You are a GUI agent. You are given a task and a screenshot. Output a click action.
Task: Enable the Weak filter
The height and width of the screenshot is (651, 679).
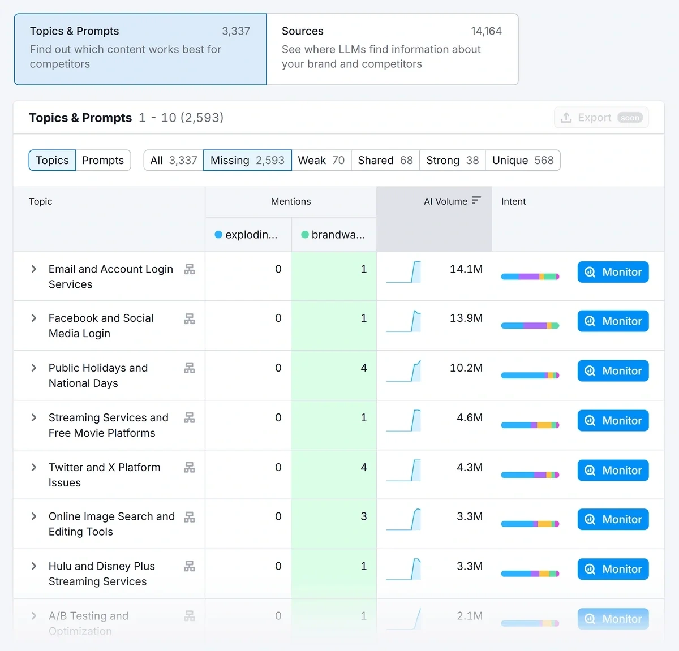click(321, 160)
